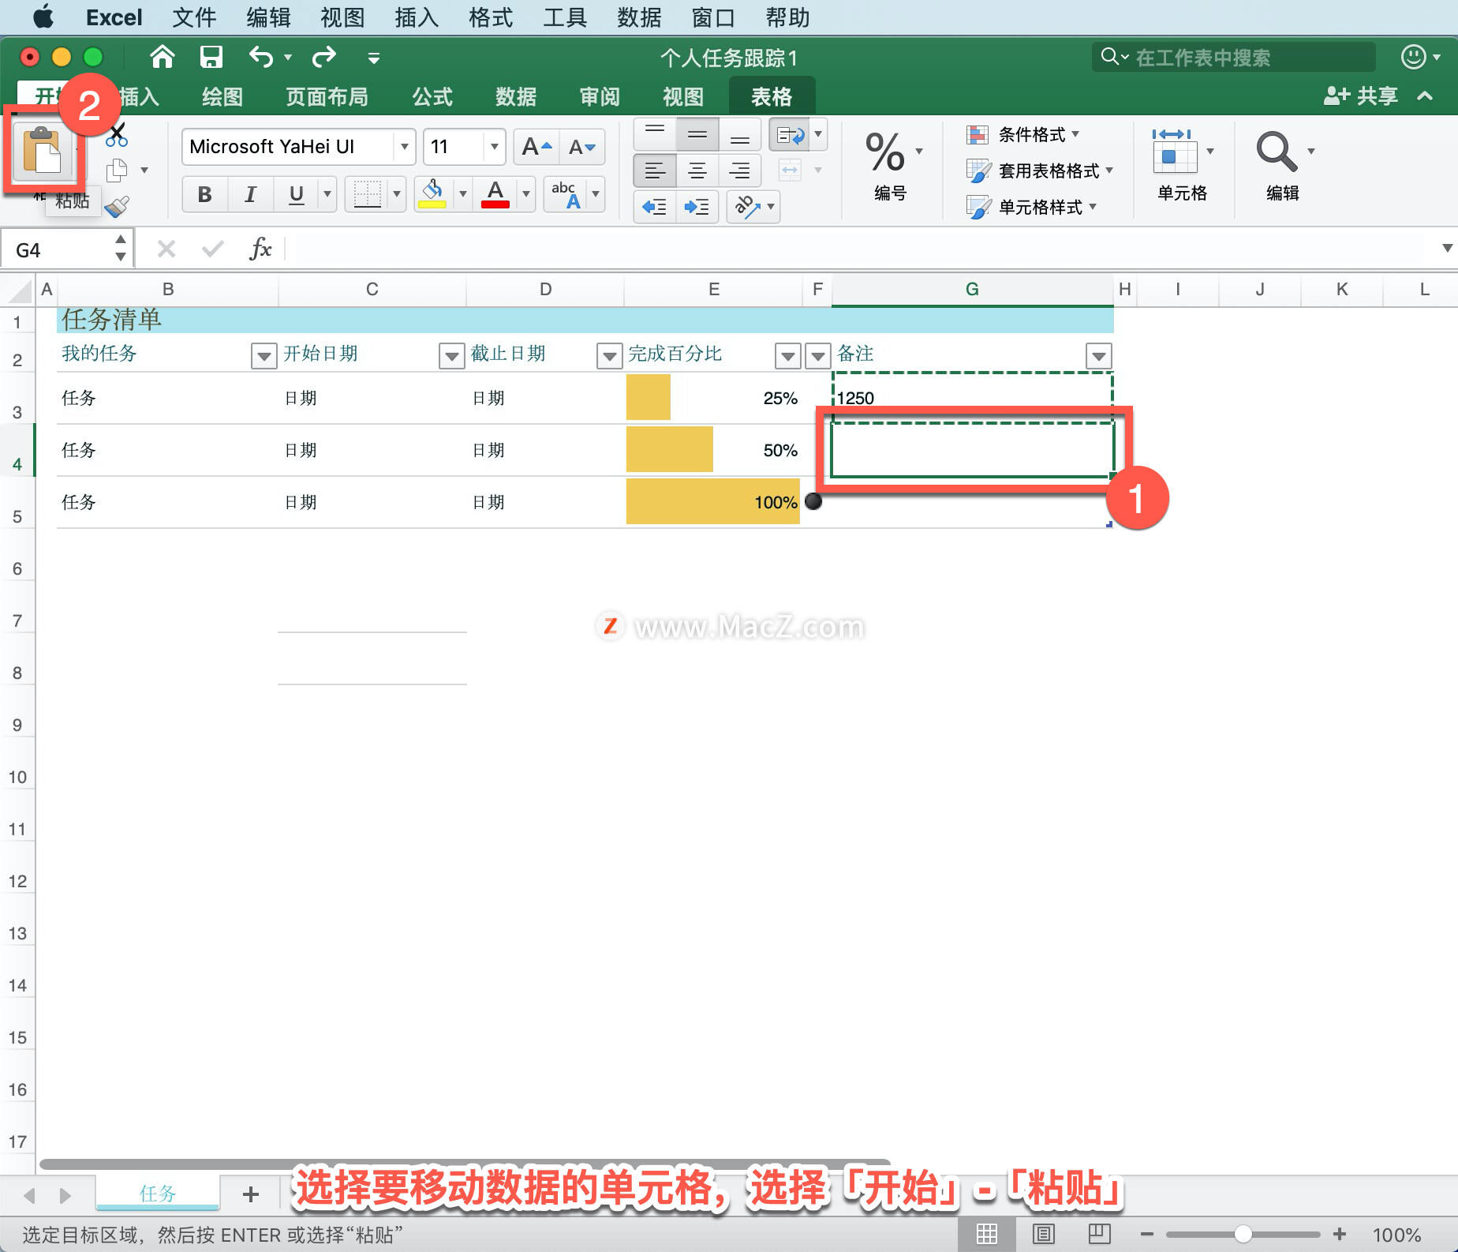Open filter dropdown for 开始日期 column
Image resolution: width=1458 pixels, height=1252 pixels.
click(x=451, y=356)
